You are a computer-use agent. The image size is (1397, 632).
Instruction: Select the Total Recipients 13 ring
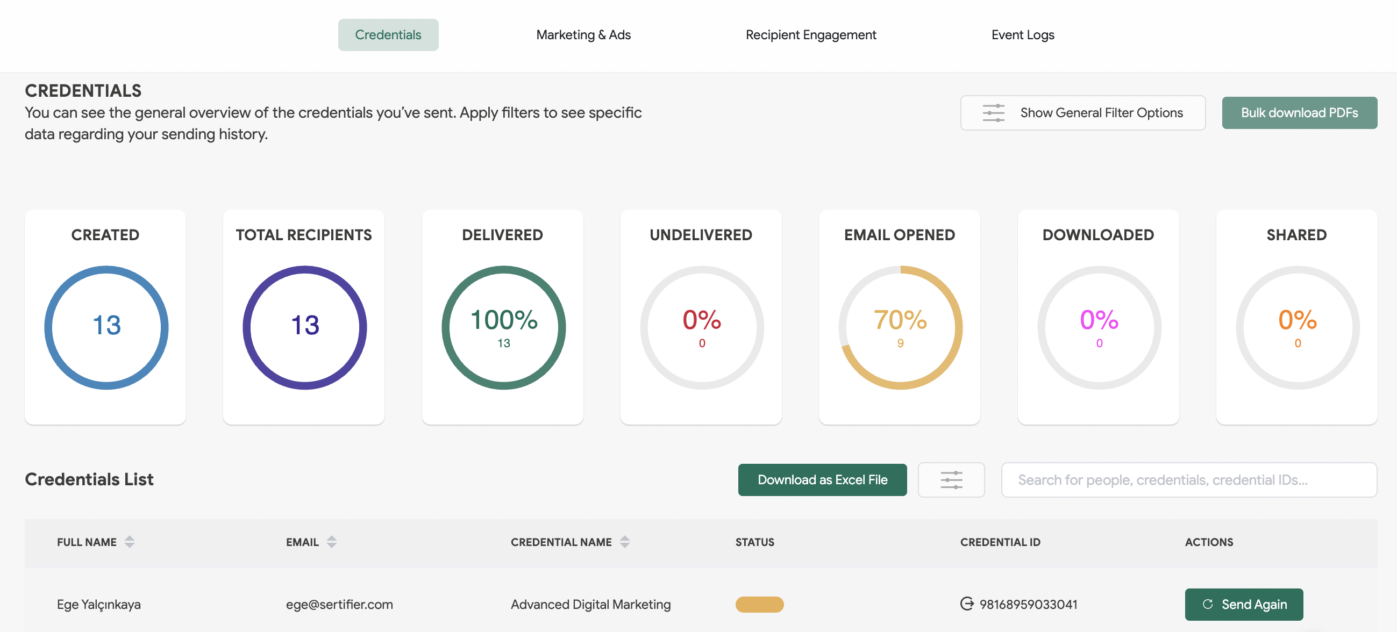tap(305, 327)
